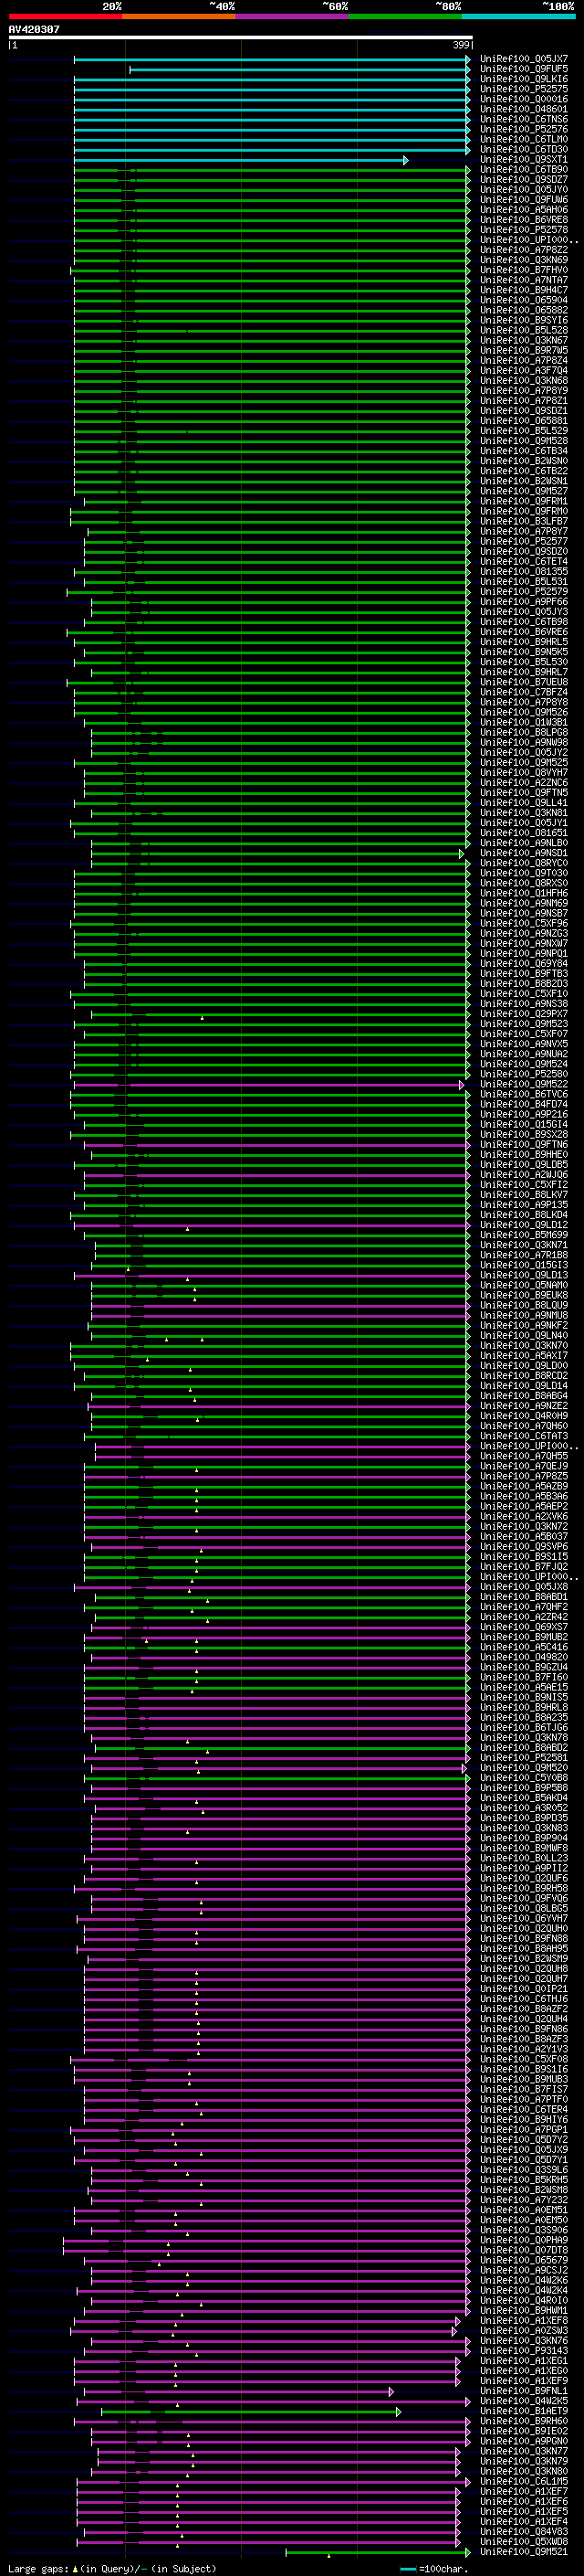The image size is (584, 2576).
Task: Open the UniRef100_B9FNL1 hit label
Action: point(523,2391)
